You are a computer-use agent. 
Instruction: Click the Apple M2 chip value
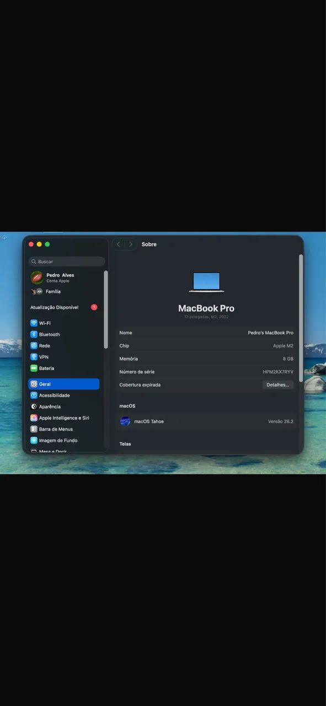pyautogui.click(x=283, y=346)
